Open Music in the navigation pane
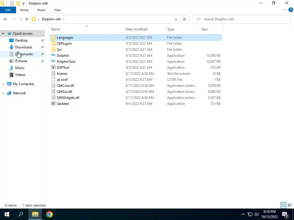 (20, 68)
